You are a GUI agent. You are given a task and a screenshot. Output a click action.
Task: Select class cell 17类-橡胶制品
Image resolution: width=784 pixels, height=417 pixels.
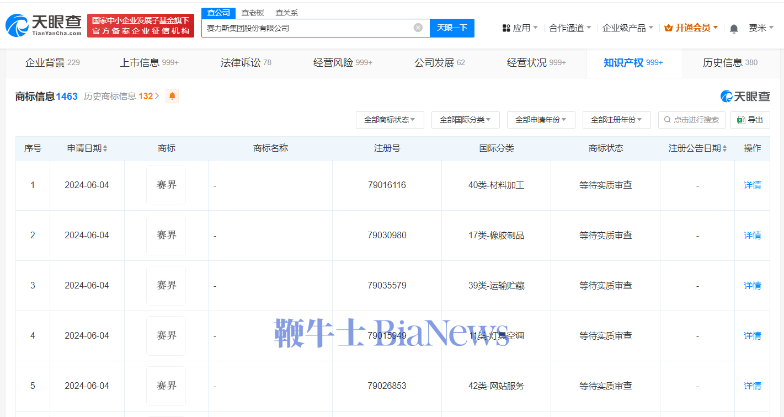point(496,236)
